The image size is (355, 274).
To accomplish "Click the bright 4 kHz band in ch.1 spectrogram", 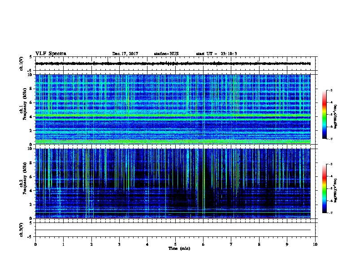I will click(173, 116).
